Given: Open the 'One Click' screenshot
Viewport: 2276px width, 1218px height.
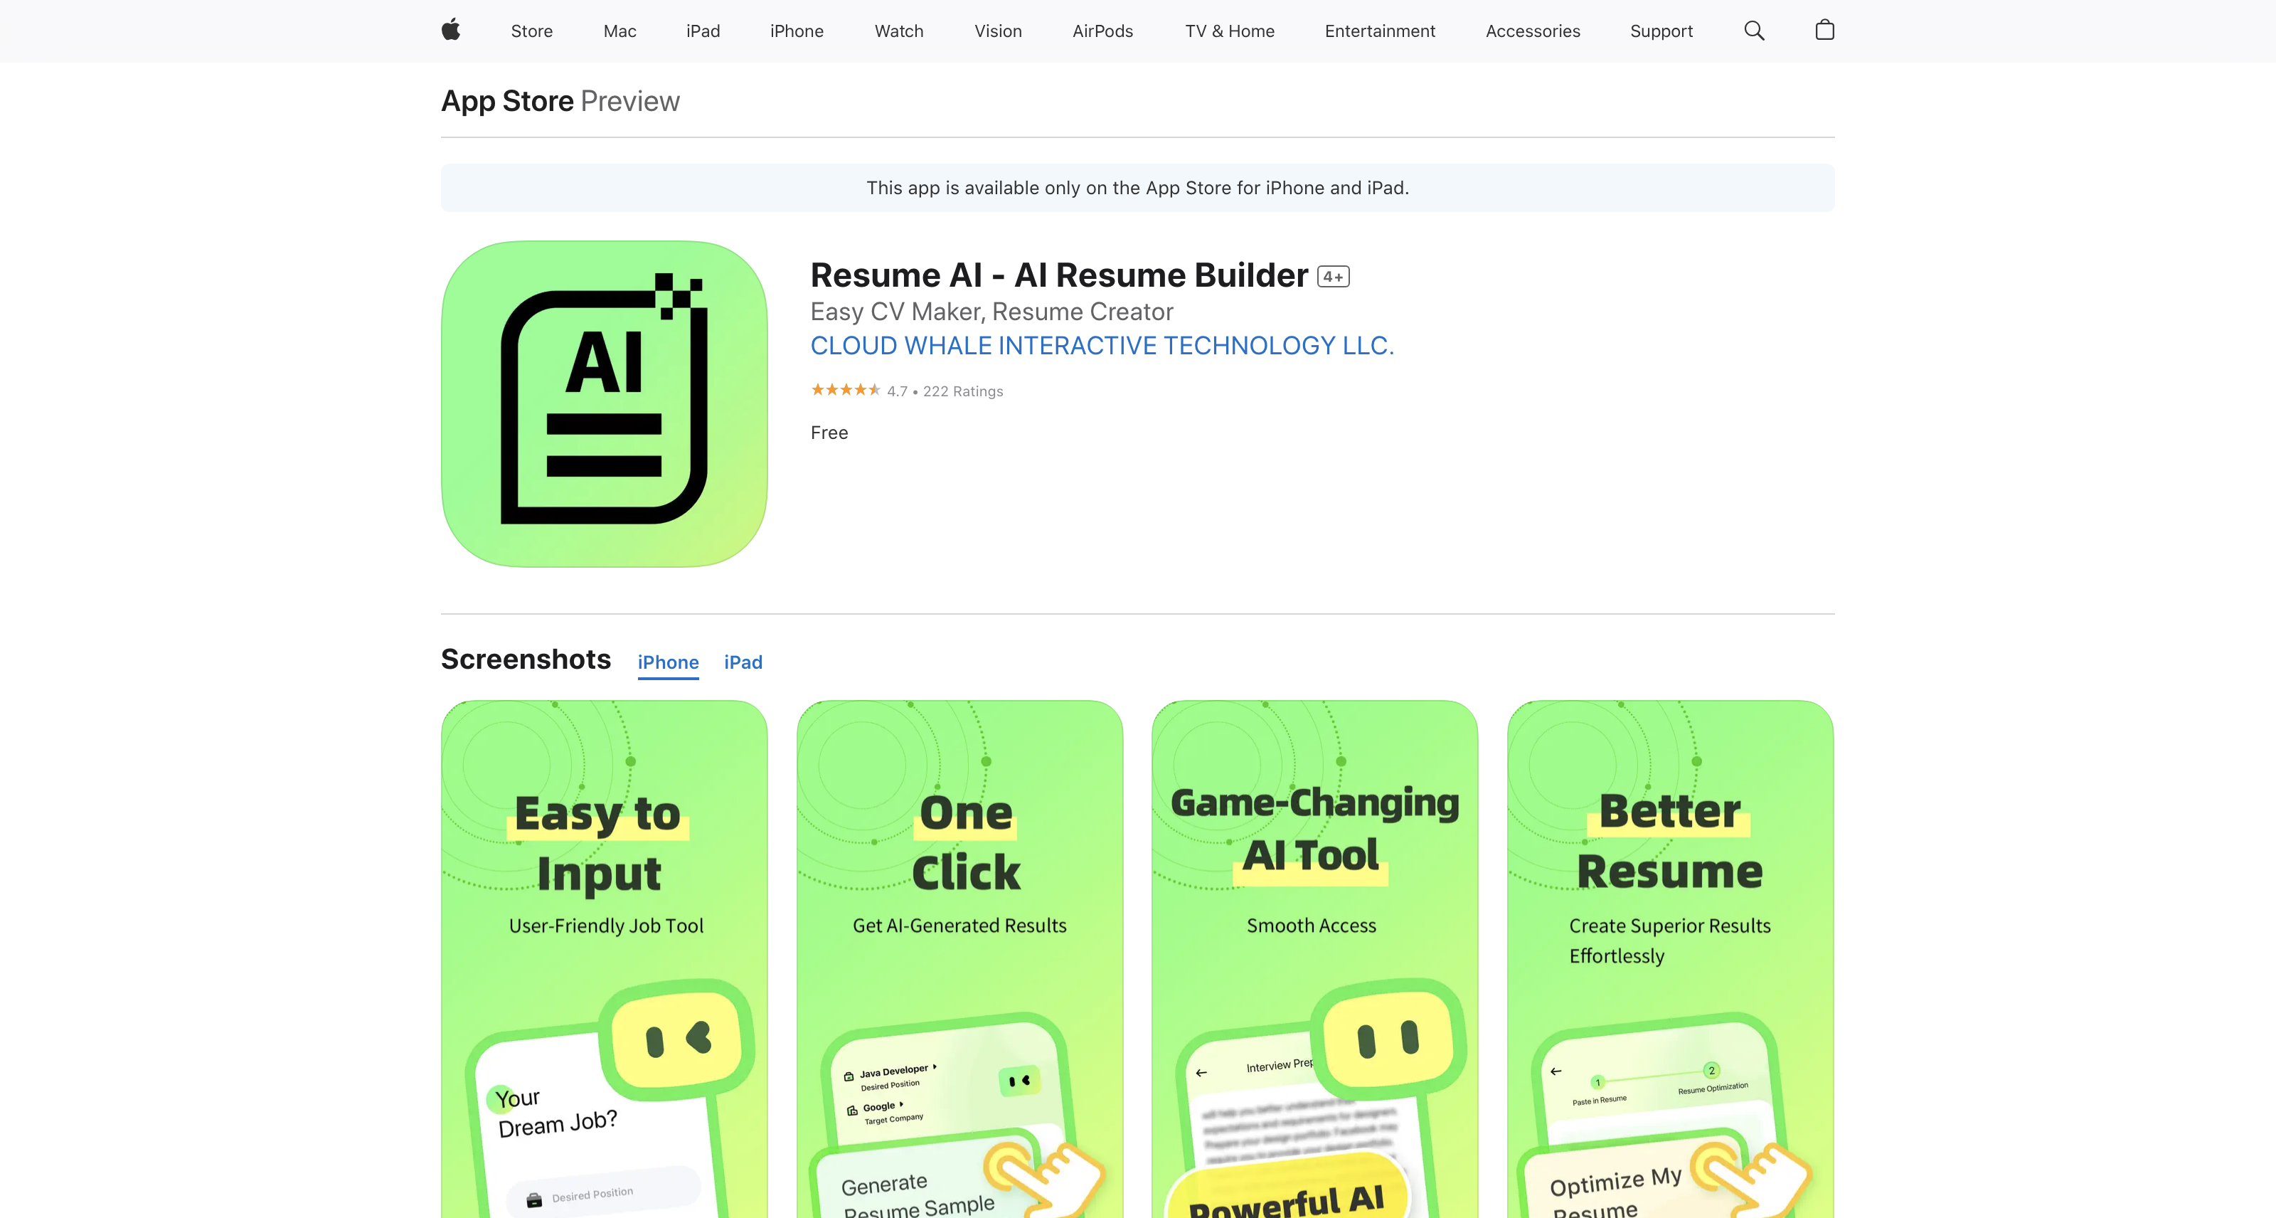Looking at the screenshot, I should pos(959,959).
